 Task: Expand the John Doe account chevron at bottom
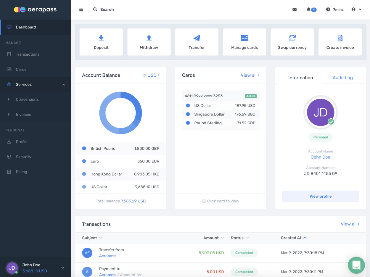tap(62, 268)
